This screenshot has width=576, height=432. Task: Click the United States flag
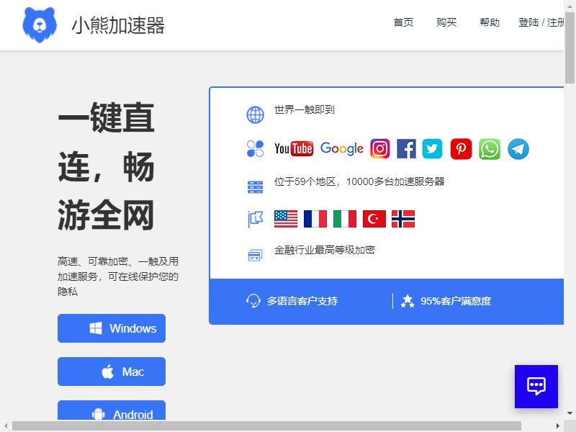[x=286, y=219]
